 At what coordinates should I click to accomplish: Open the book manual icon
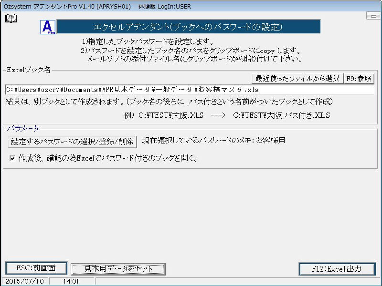(x=11, y=19)
